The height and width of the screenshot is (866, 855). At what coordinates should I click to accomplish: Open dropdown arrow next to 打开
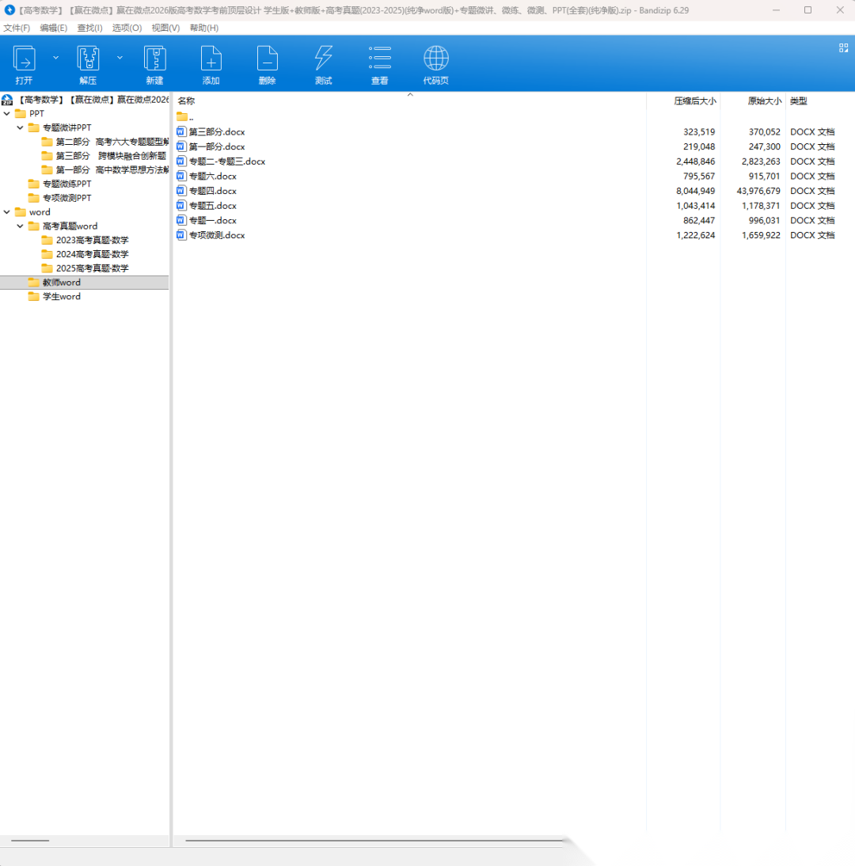click(x=55, y=58)
